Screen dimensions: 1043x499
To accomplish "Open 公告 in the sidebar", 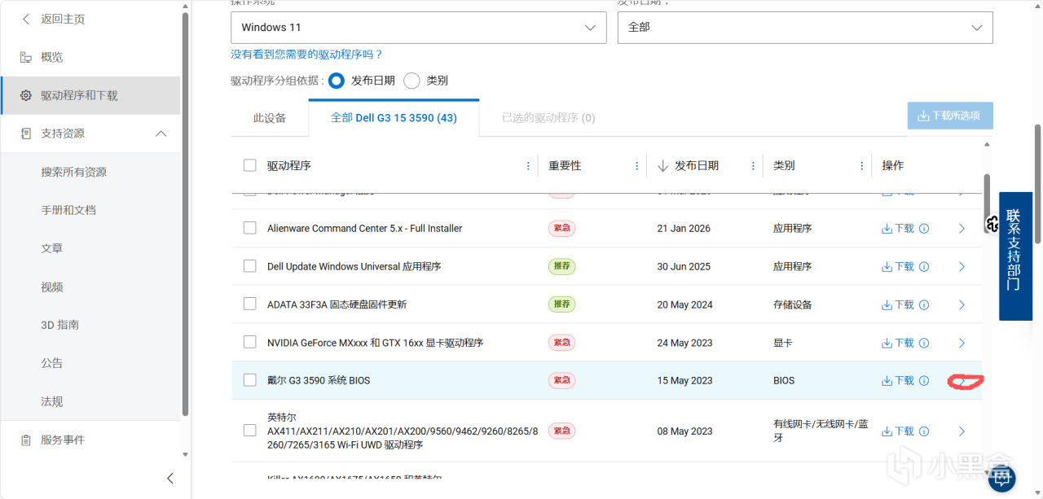I will (x=52, y=363).
